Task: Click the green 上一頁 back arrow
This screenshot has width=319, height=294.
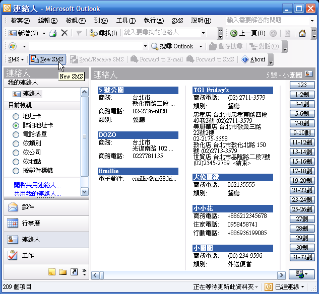Action: tap(234, 33)
